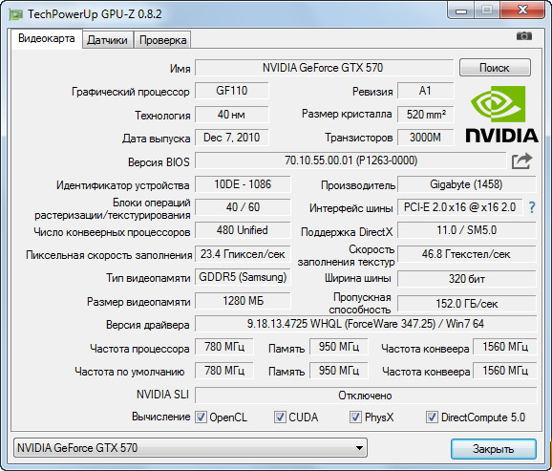This screenshot has height=471, width=552.
Task: Click the Частота по умолчанию 780 МГц field
Action: 224,371
